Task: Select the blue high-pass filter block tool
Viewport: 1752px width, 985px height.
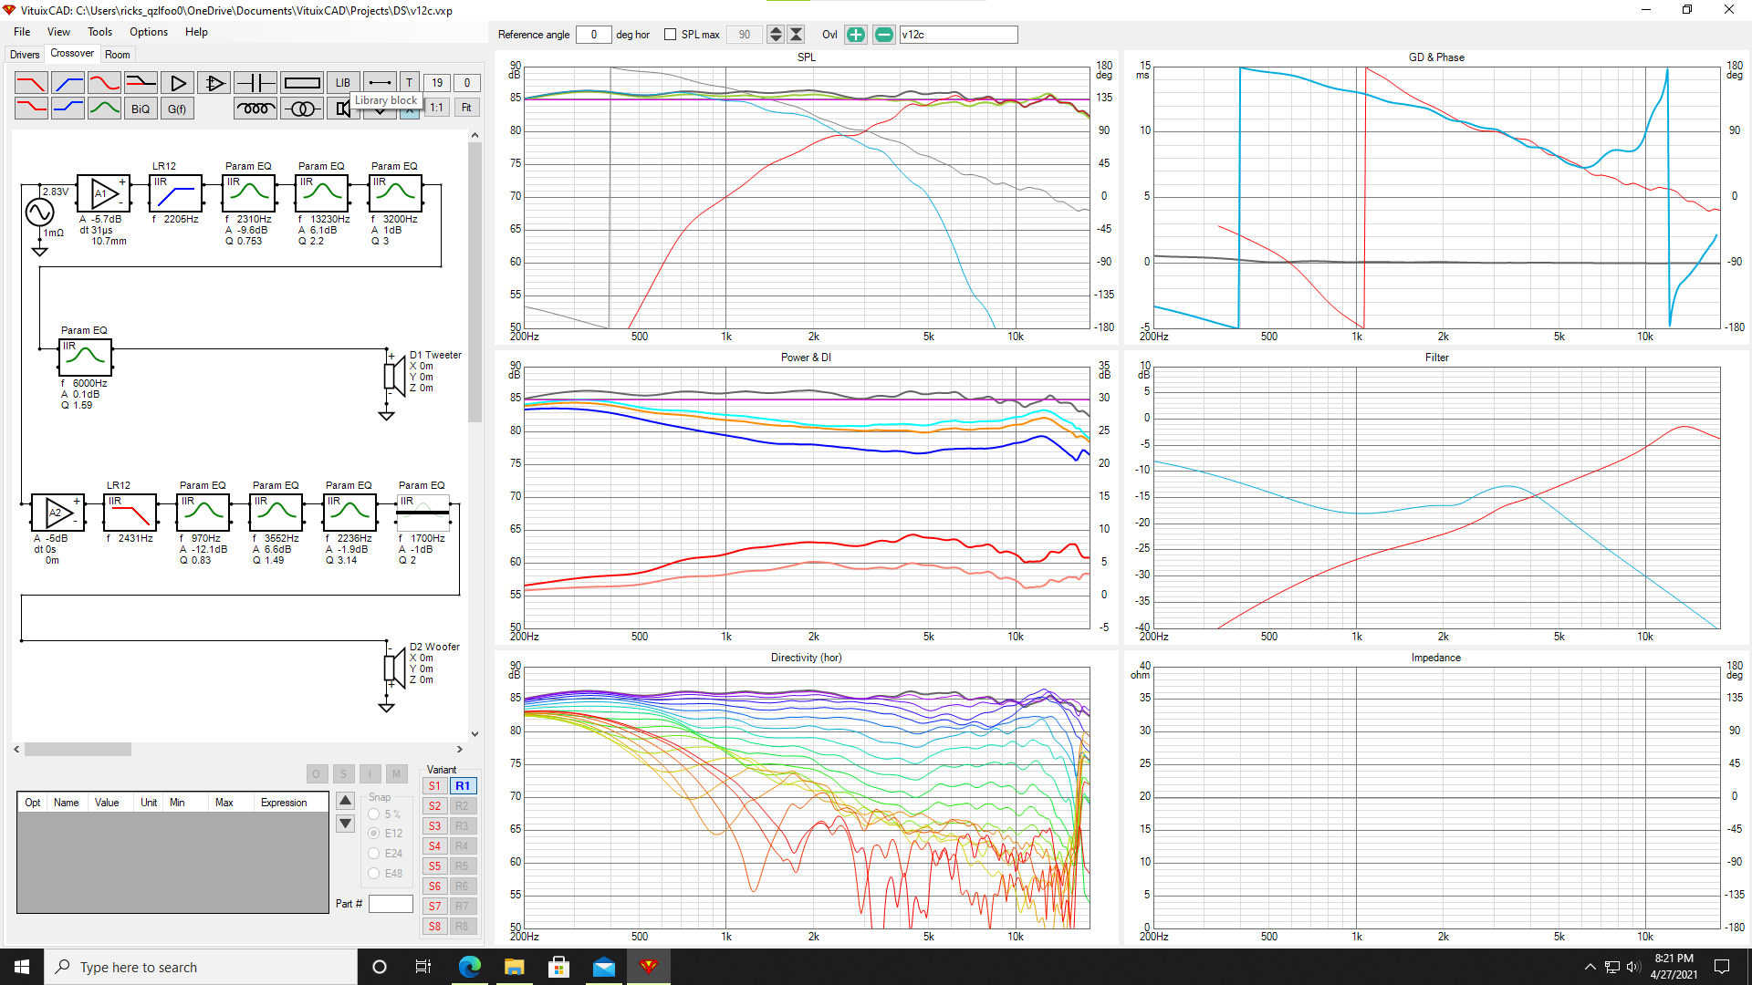Action: (x=68, y=83)
